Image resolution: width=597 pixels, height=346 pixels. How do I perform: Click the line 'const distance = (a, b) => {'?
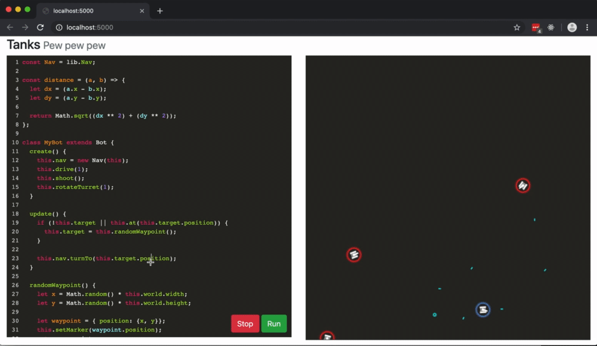click(x=73, y=80)
